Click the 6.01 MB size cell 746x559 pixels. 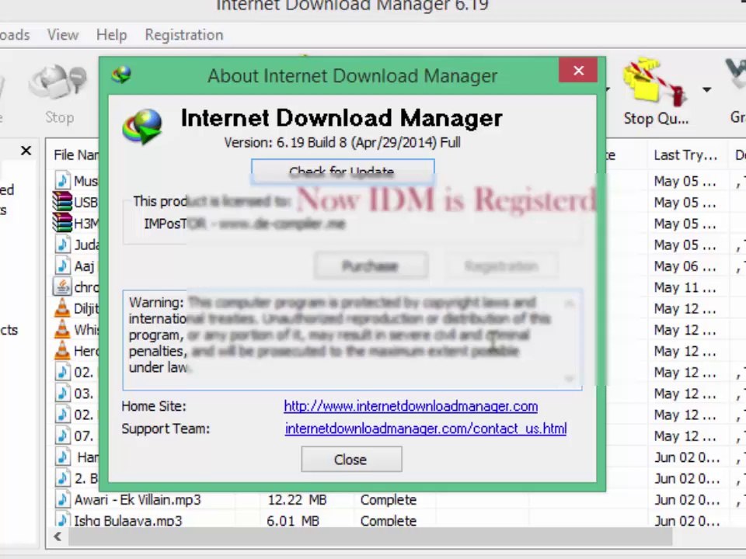pyautogui.click(x=293, y=520)
